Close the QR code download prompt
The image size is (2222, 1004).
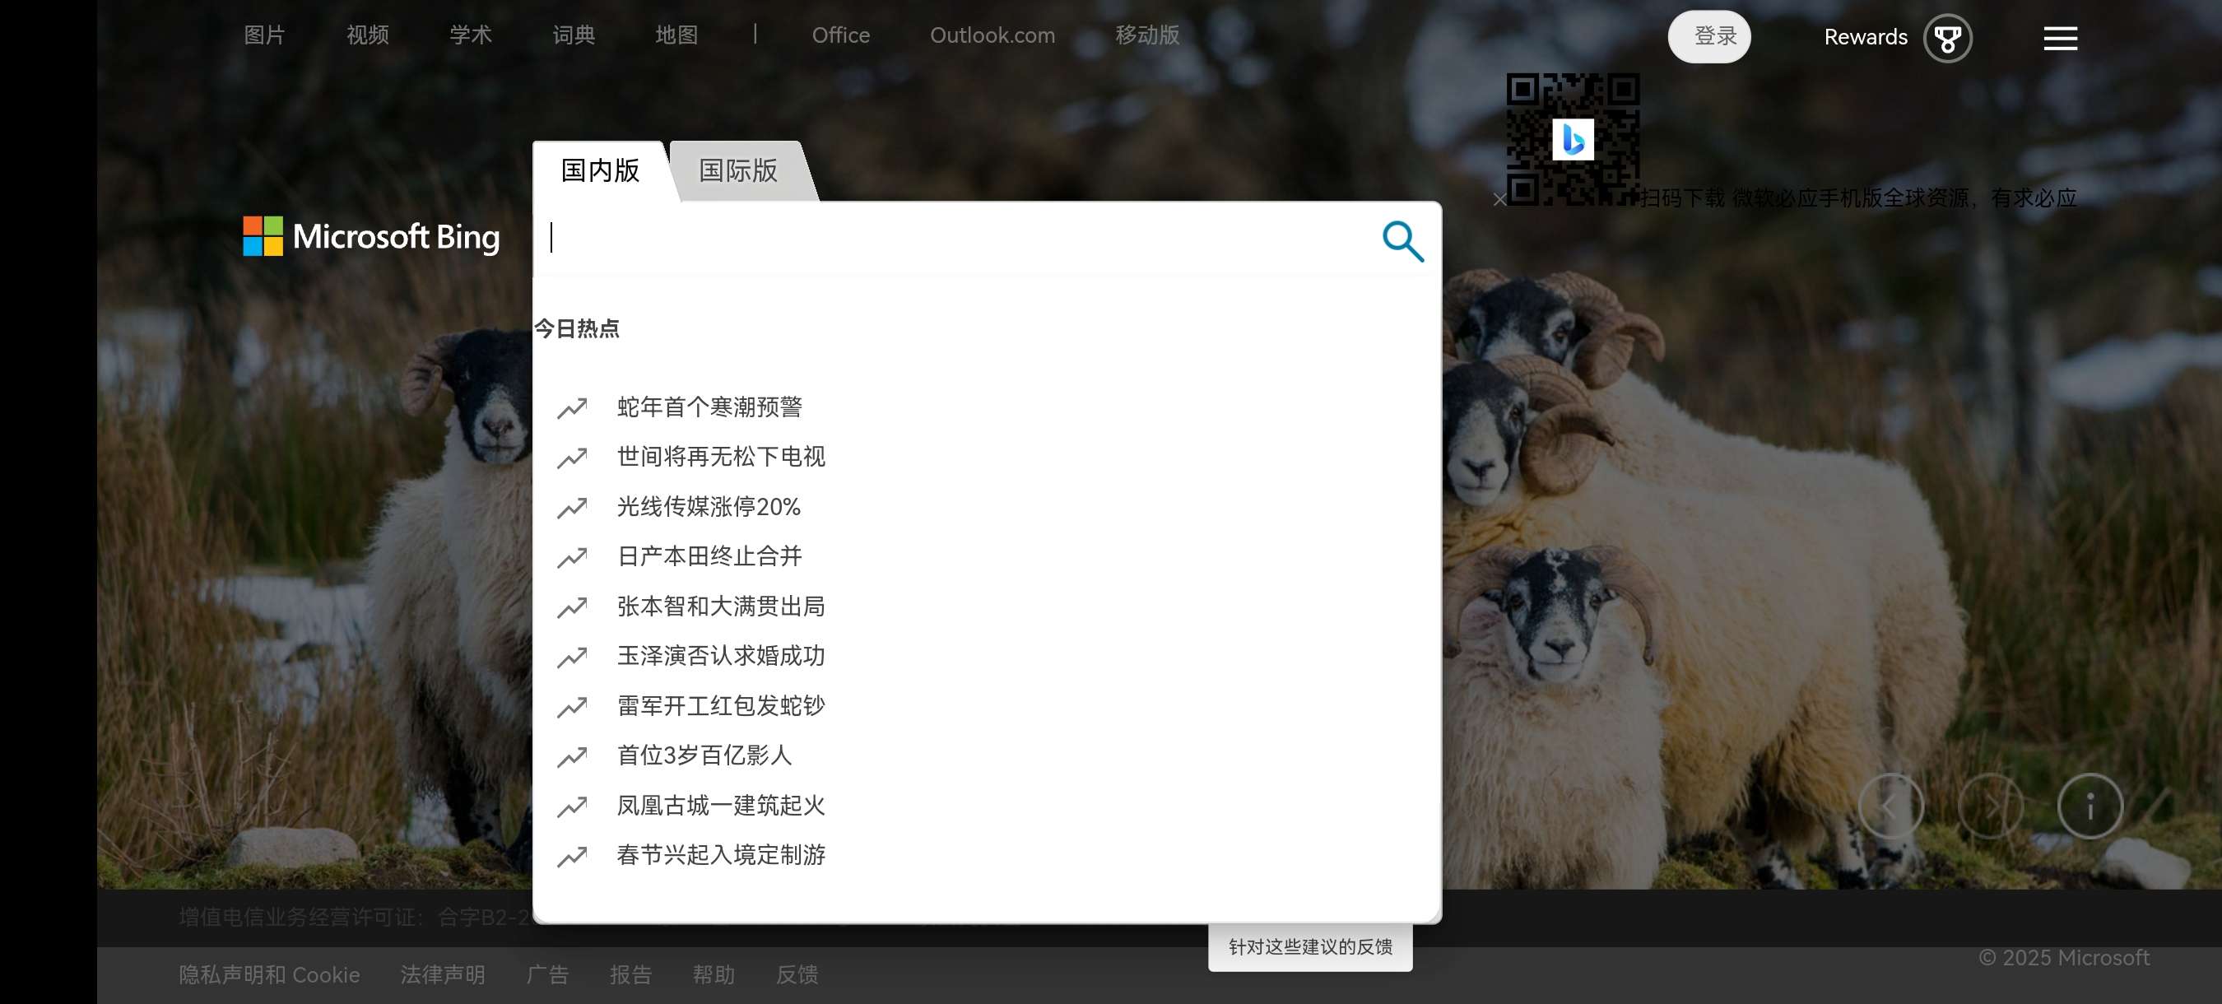tap(1499, 200)
